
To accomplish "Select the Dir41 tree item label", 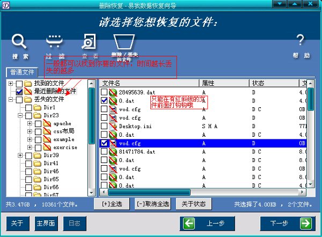I will pyautogui.click(x=51, y=164).
